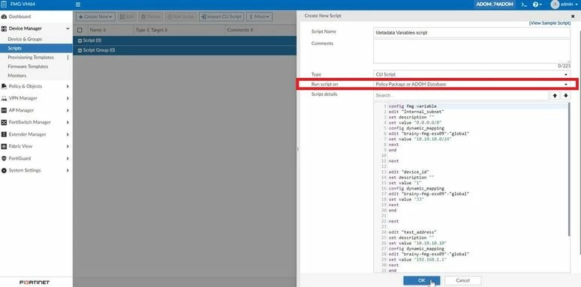Click the AP Manager icon
Image resolution: width=581 pixels, height=287 pixels.
tap(4, 110)
